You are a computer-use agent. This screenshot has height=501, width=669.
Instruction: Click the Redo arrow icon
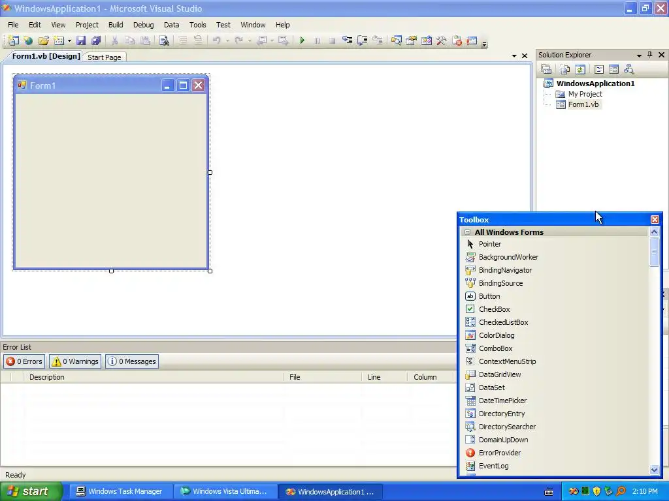[x=239, y=40]
